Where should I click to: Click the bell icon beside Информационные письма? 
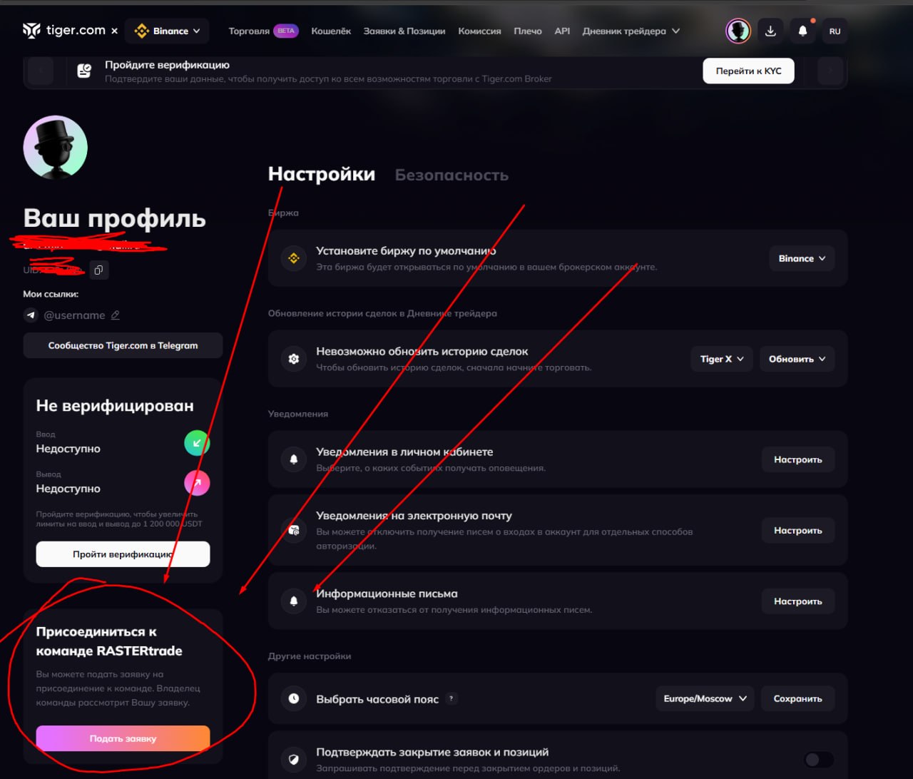point(293,601)
